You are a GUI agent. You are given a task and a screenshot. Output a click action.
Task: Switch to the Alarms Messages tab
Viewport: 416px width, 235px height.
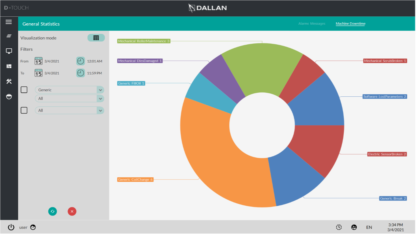pyautogui.click(x=312, y=23)
